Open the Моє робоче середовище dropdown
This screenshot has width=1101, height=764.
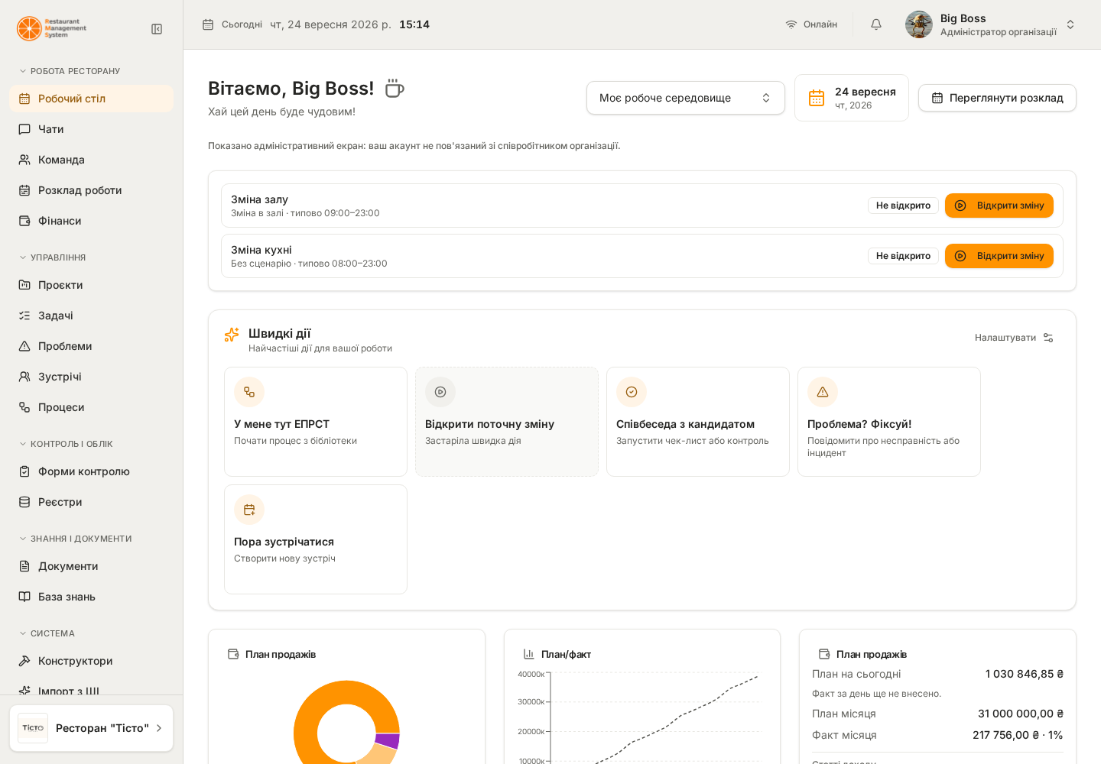coord(686,98)
